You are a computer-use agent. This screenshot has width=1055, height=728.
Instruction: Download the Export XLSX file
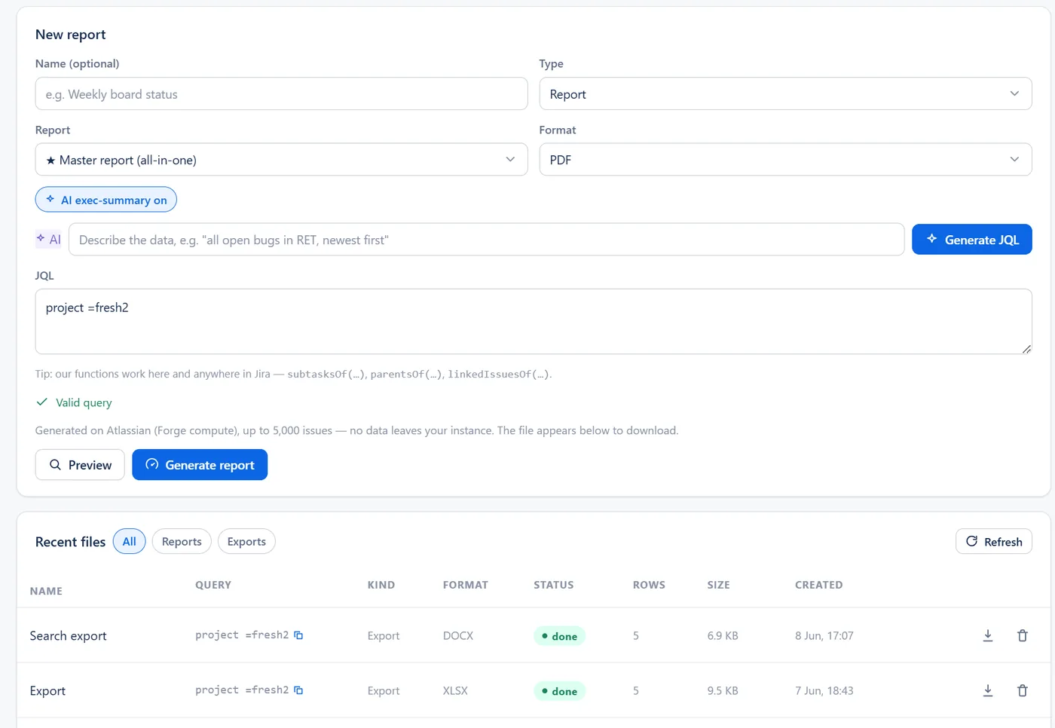point(988,690)
